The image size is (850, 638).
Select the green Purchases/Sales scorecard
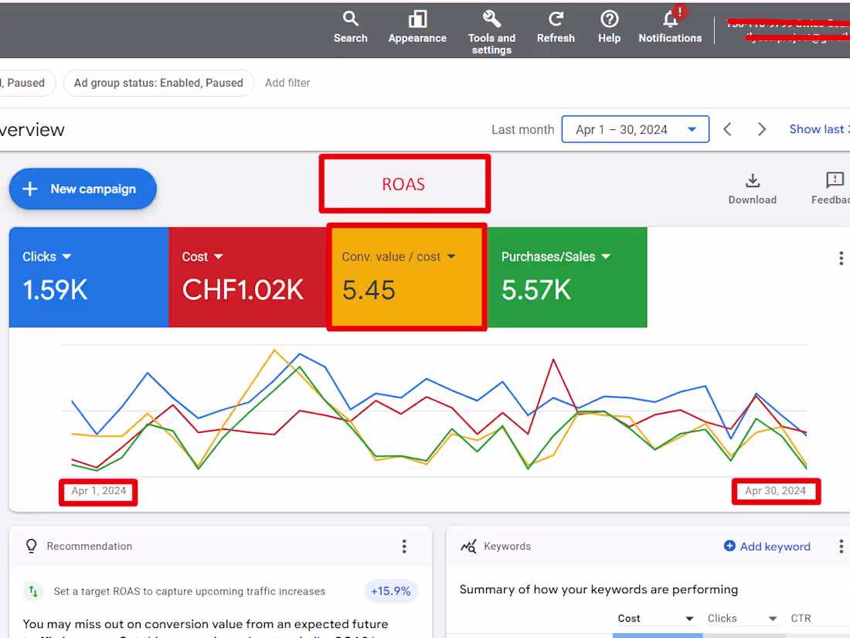pos(568,277)
